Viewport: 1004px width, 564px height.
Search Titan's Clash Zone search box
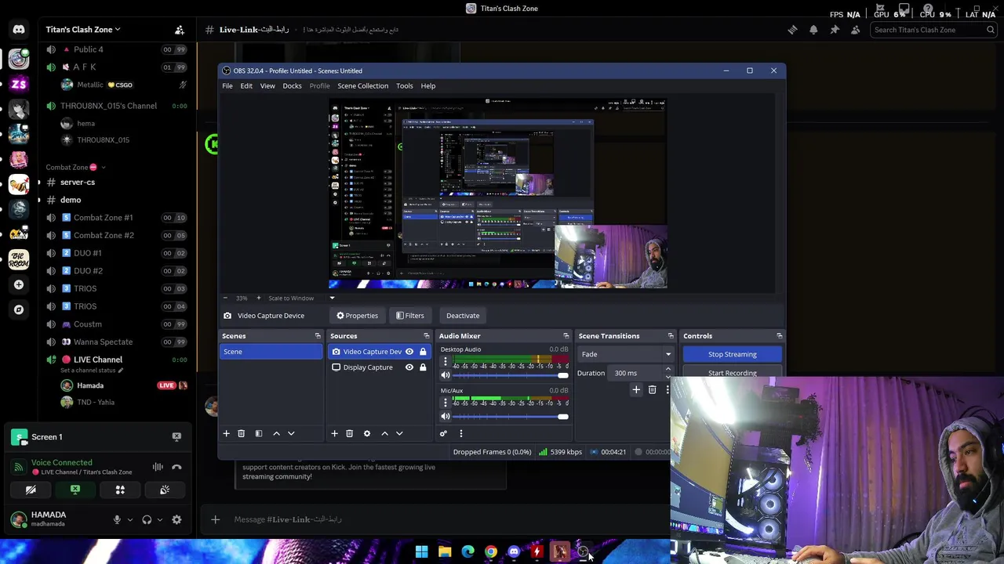933,30
